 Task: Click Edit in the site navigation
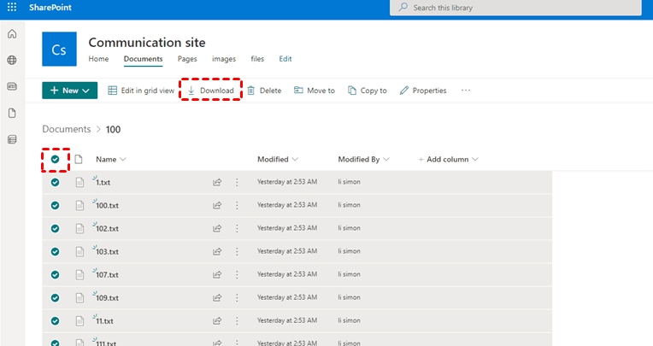pyautogui.click(x=285, y=59)
